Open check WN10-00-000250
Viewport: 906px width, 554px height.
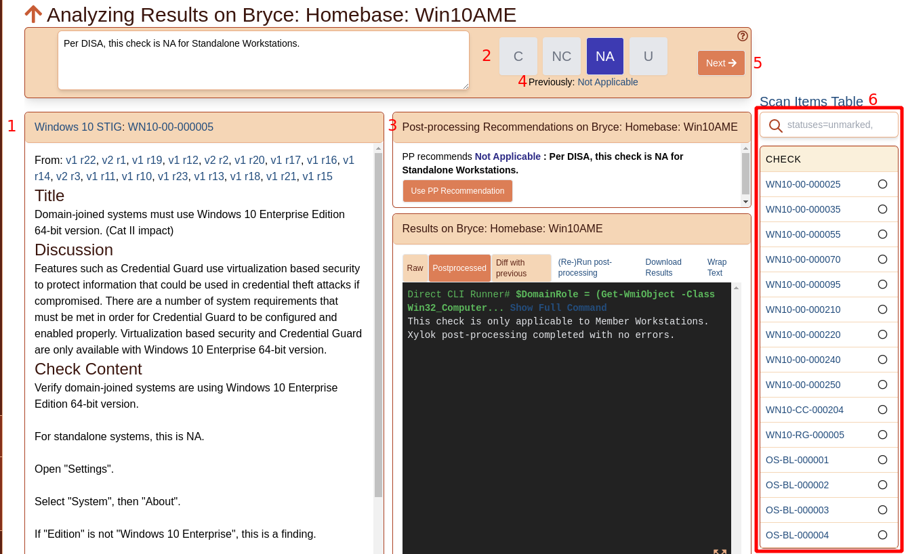click(803, 385)
